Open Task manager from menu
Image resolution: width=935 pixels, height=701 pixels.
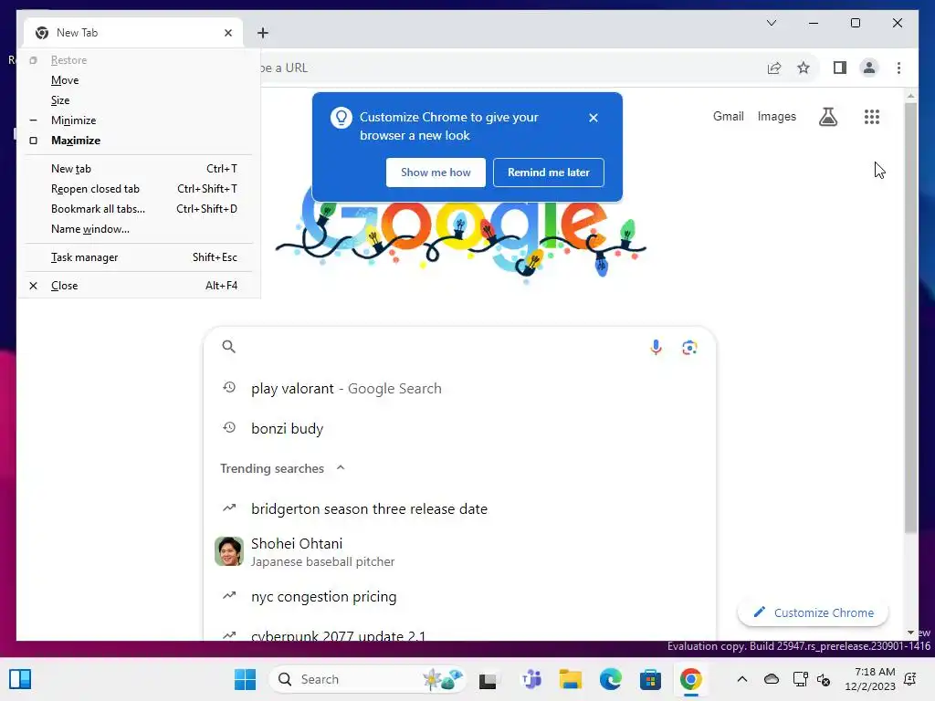[139, 257]
